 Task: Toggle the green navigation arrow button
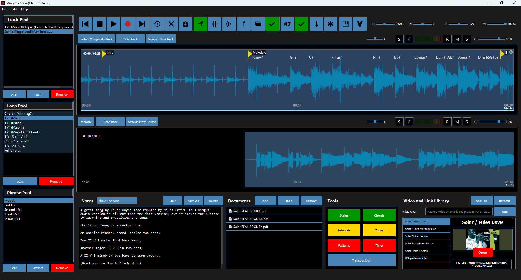pos(201,24)
